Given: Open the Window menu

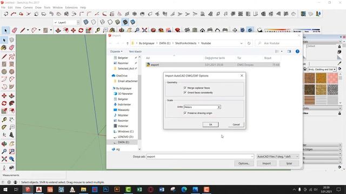Looking at the screenshot, I should pyautogui.click(x=58, y=8).
